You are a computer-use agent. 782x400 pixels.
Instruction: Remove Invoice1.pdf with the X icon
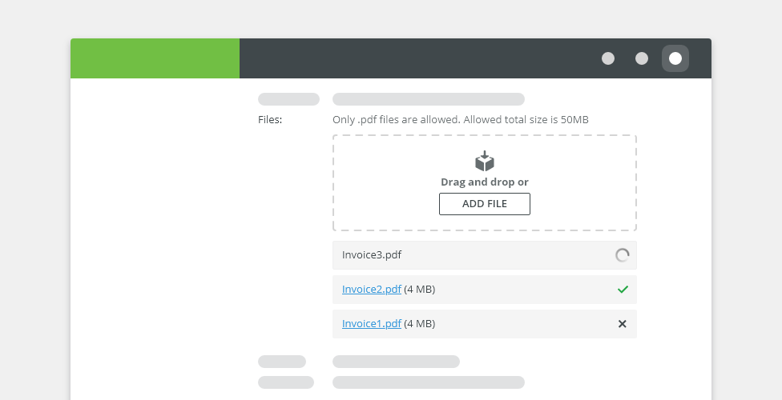click(x=622, y=324)
